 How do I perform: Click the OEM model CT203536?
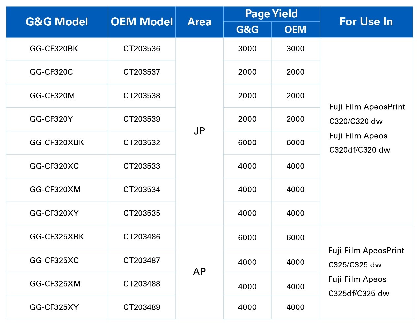point(142,49)
